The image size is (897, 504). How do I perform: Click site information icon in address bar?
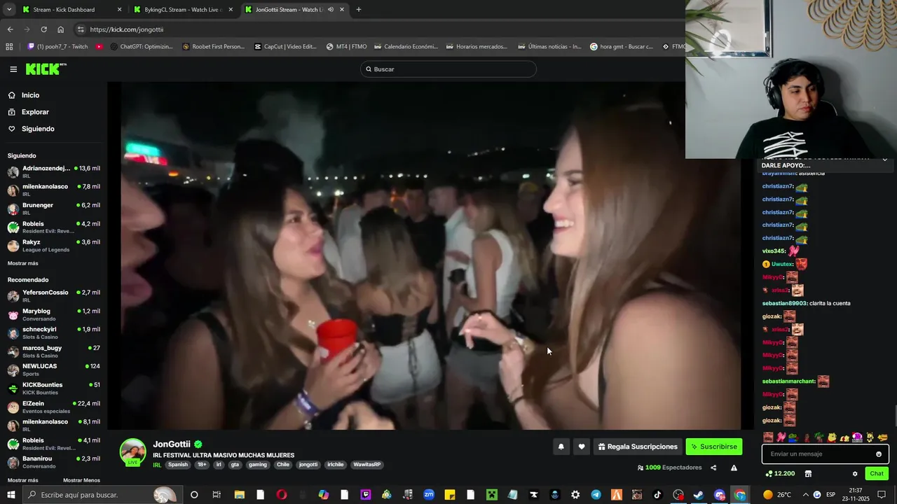tap(81, 29)
